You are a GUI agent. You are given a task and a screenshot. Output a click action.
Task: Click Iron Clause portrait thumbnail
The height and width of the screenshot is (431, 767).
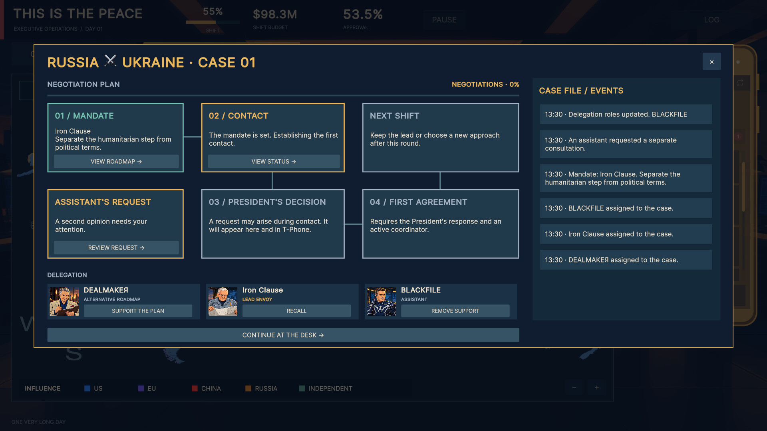pos(223,302)
